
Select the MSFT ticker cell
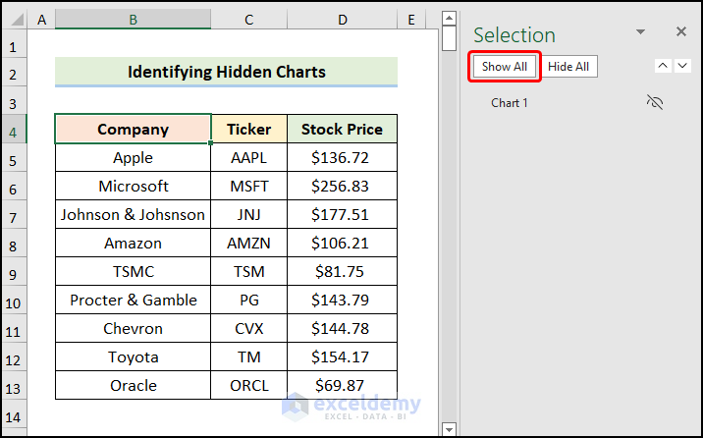pos(248,186)
